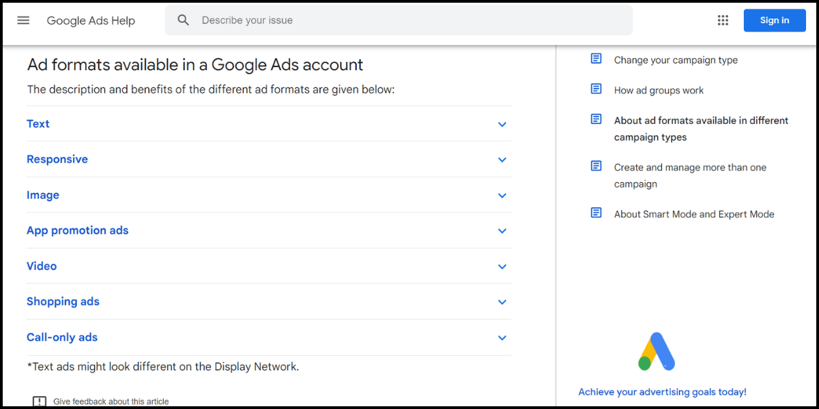Click the article icon beside Change your campaign type

pos(596,59)
